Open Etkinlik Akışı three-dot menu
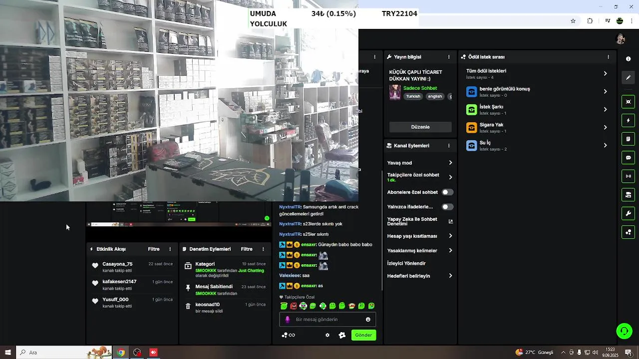Screen dimensions: 639x359 170,249
